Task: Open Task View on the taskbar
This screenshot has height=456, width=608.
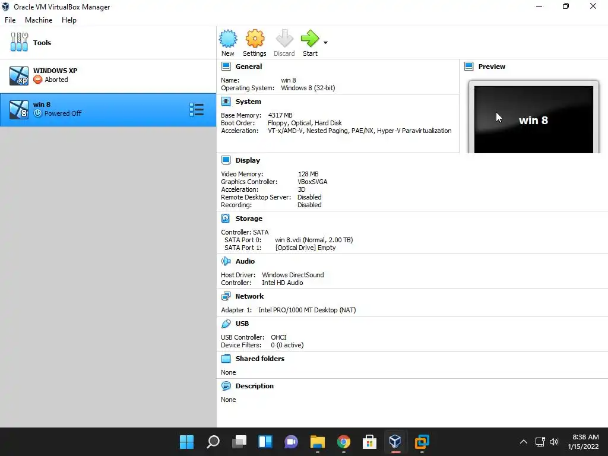Action: 239,442
